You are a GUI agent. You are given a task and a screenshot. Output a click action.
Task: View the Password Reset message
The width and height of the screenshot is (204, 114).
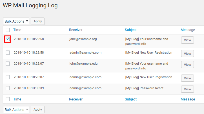coord(187,89)
